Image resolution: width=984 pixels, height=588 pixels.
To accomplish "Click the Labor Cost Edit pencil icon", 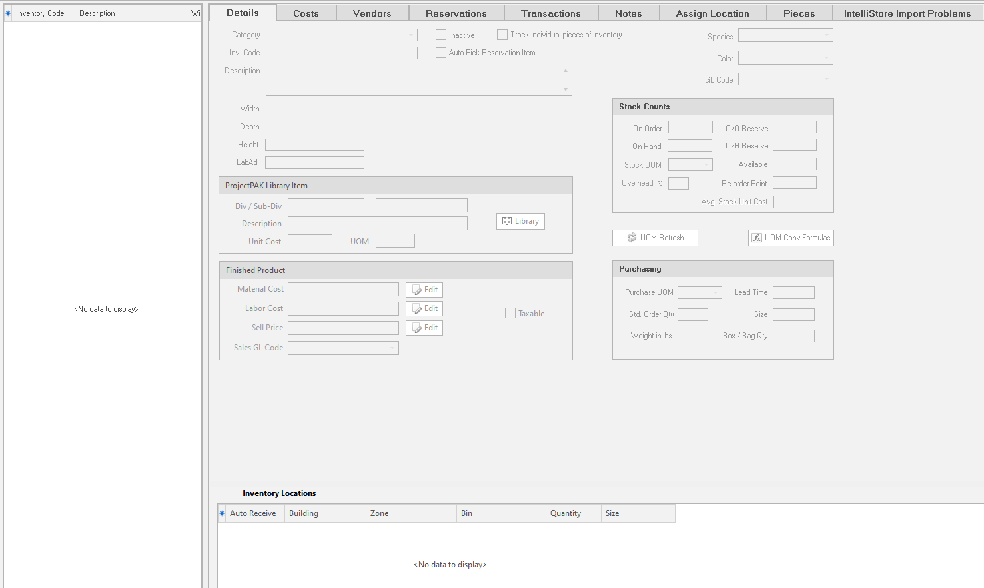I will [417, 308].
